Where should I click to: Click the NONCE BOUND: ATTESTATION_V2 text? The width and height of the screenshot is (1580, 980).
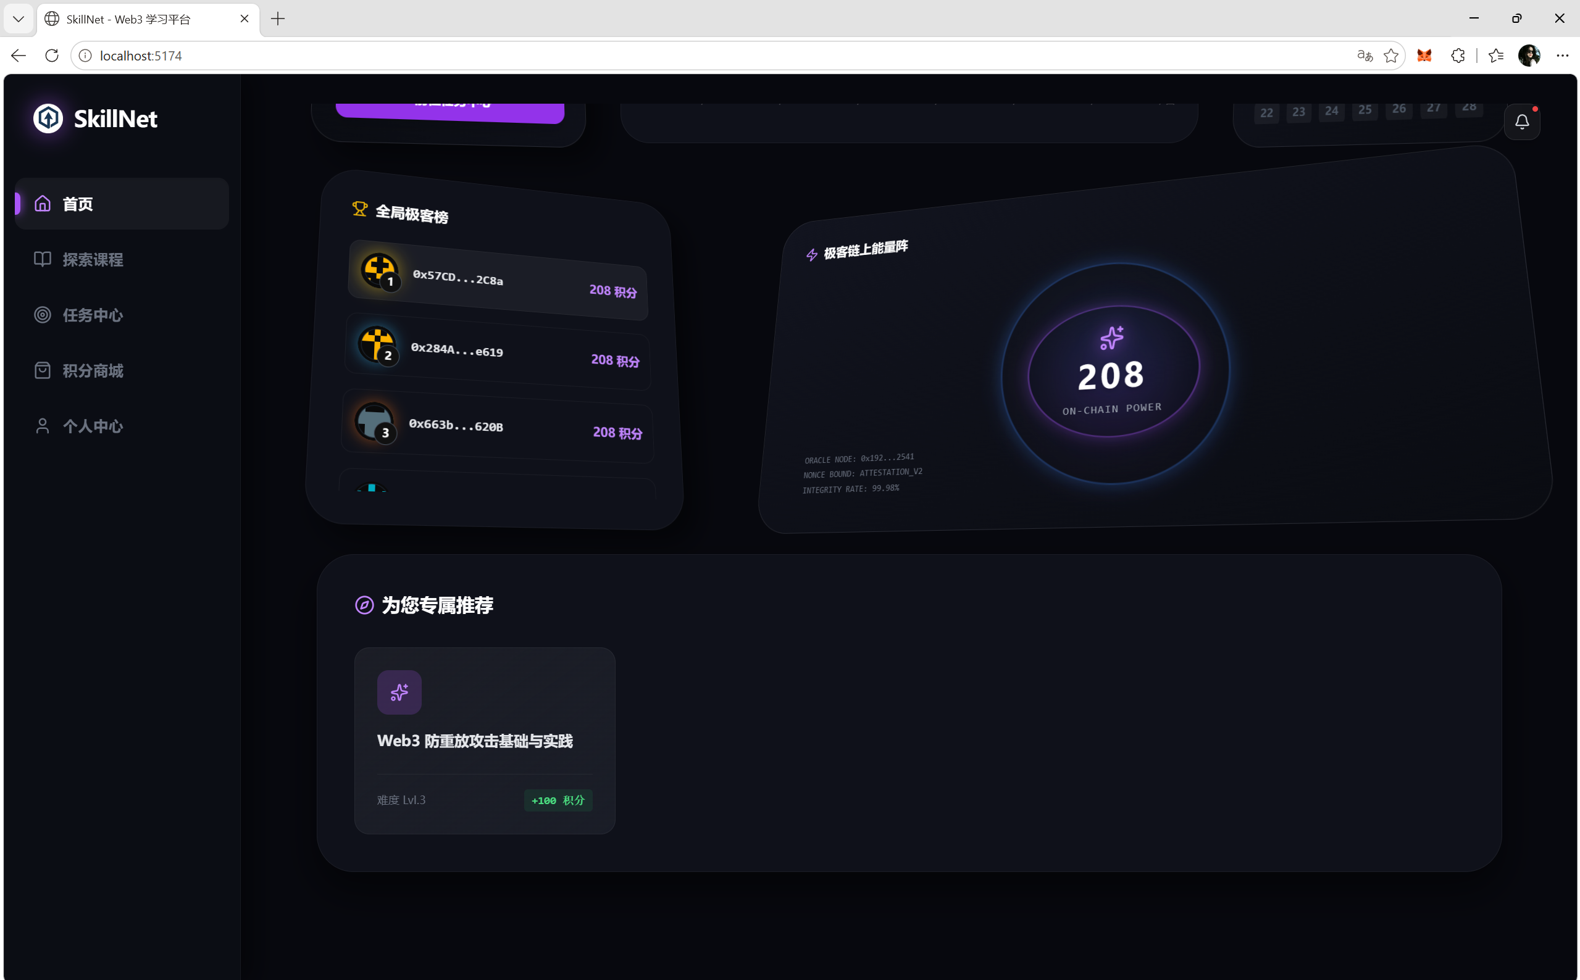tap(863, 473)
